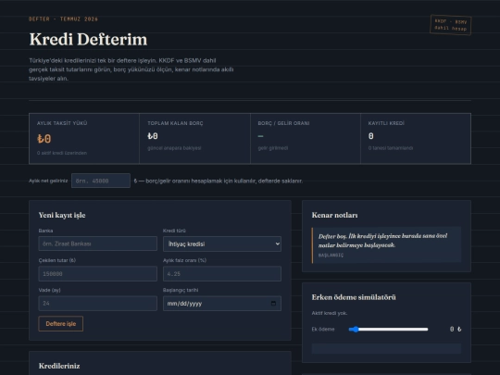Click into the Banka input field
The image size is (500, 375).
pyautogui.click(x=97, y=244)
